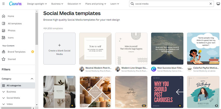
Task: Clear the search text with X
Action: coord(211,4)
